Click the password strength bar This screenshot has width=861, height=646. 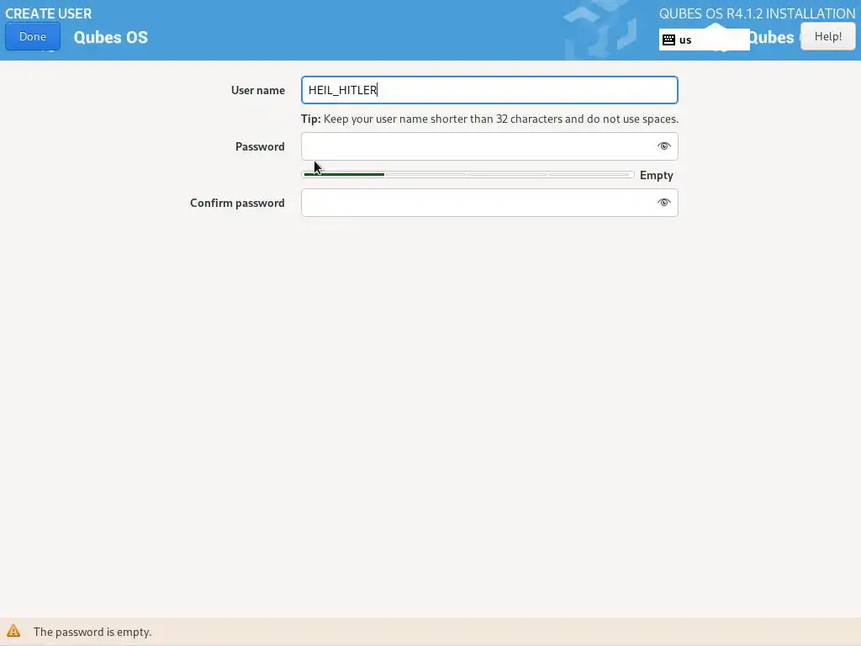point(467,175)
